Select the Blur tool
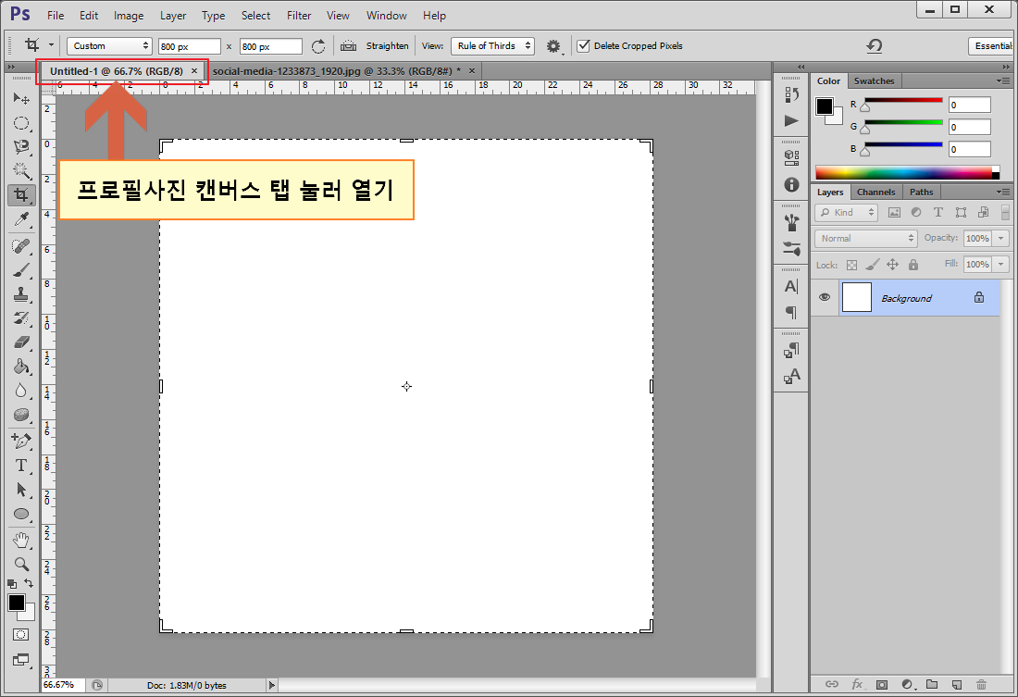 [x=21, y=391]
